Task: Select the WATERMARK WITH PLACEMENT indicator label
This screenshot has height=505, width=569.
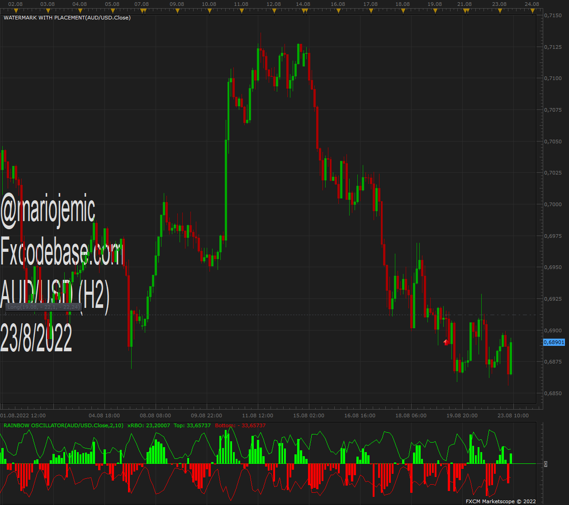Action: coord(67,18)
